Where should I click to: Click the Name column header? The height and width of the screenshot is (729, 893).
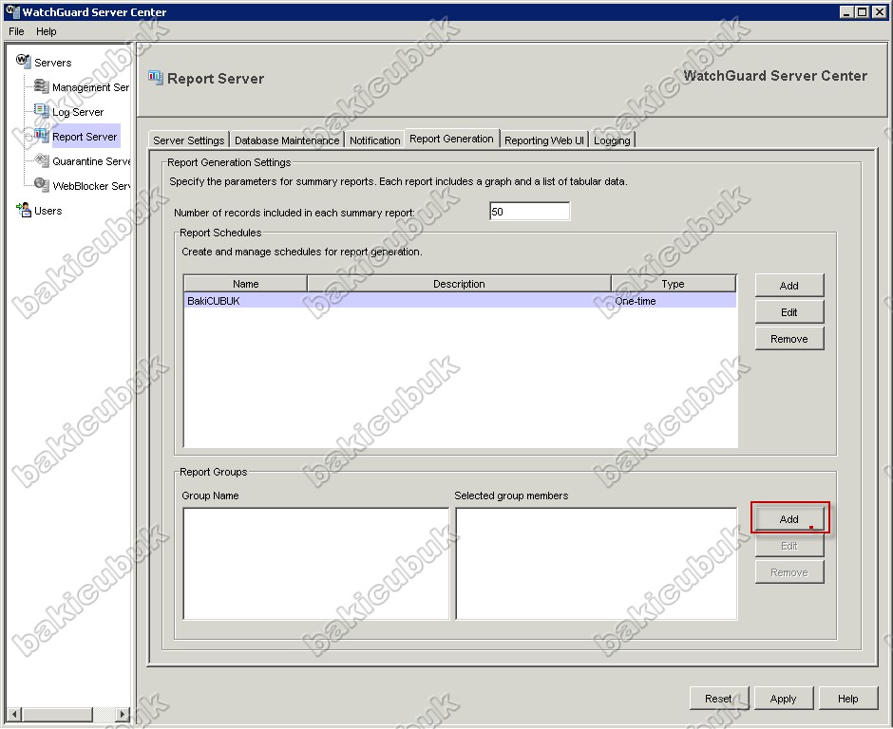point(245,284)
